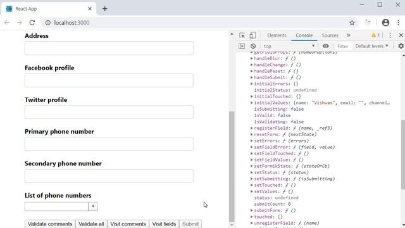Open console settings gear
This screenshot has height=228, width=405.
point(401,46)
